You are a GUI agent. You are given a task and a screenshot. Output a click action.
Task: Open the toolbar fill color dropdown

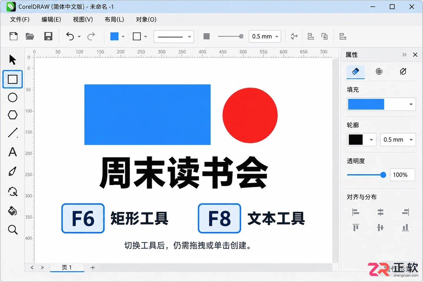click(x=123, y=37)
